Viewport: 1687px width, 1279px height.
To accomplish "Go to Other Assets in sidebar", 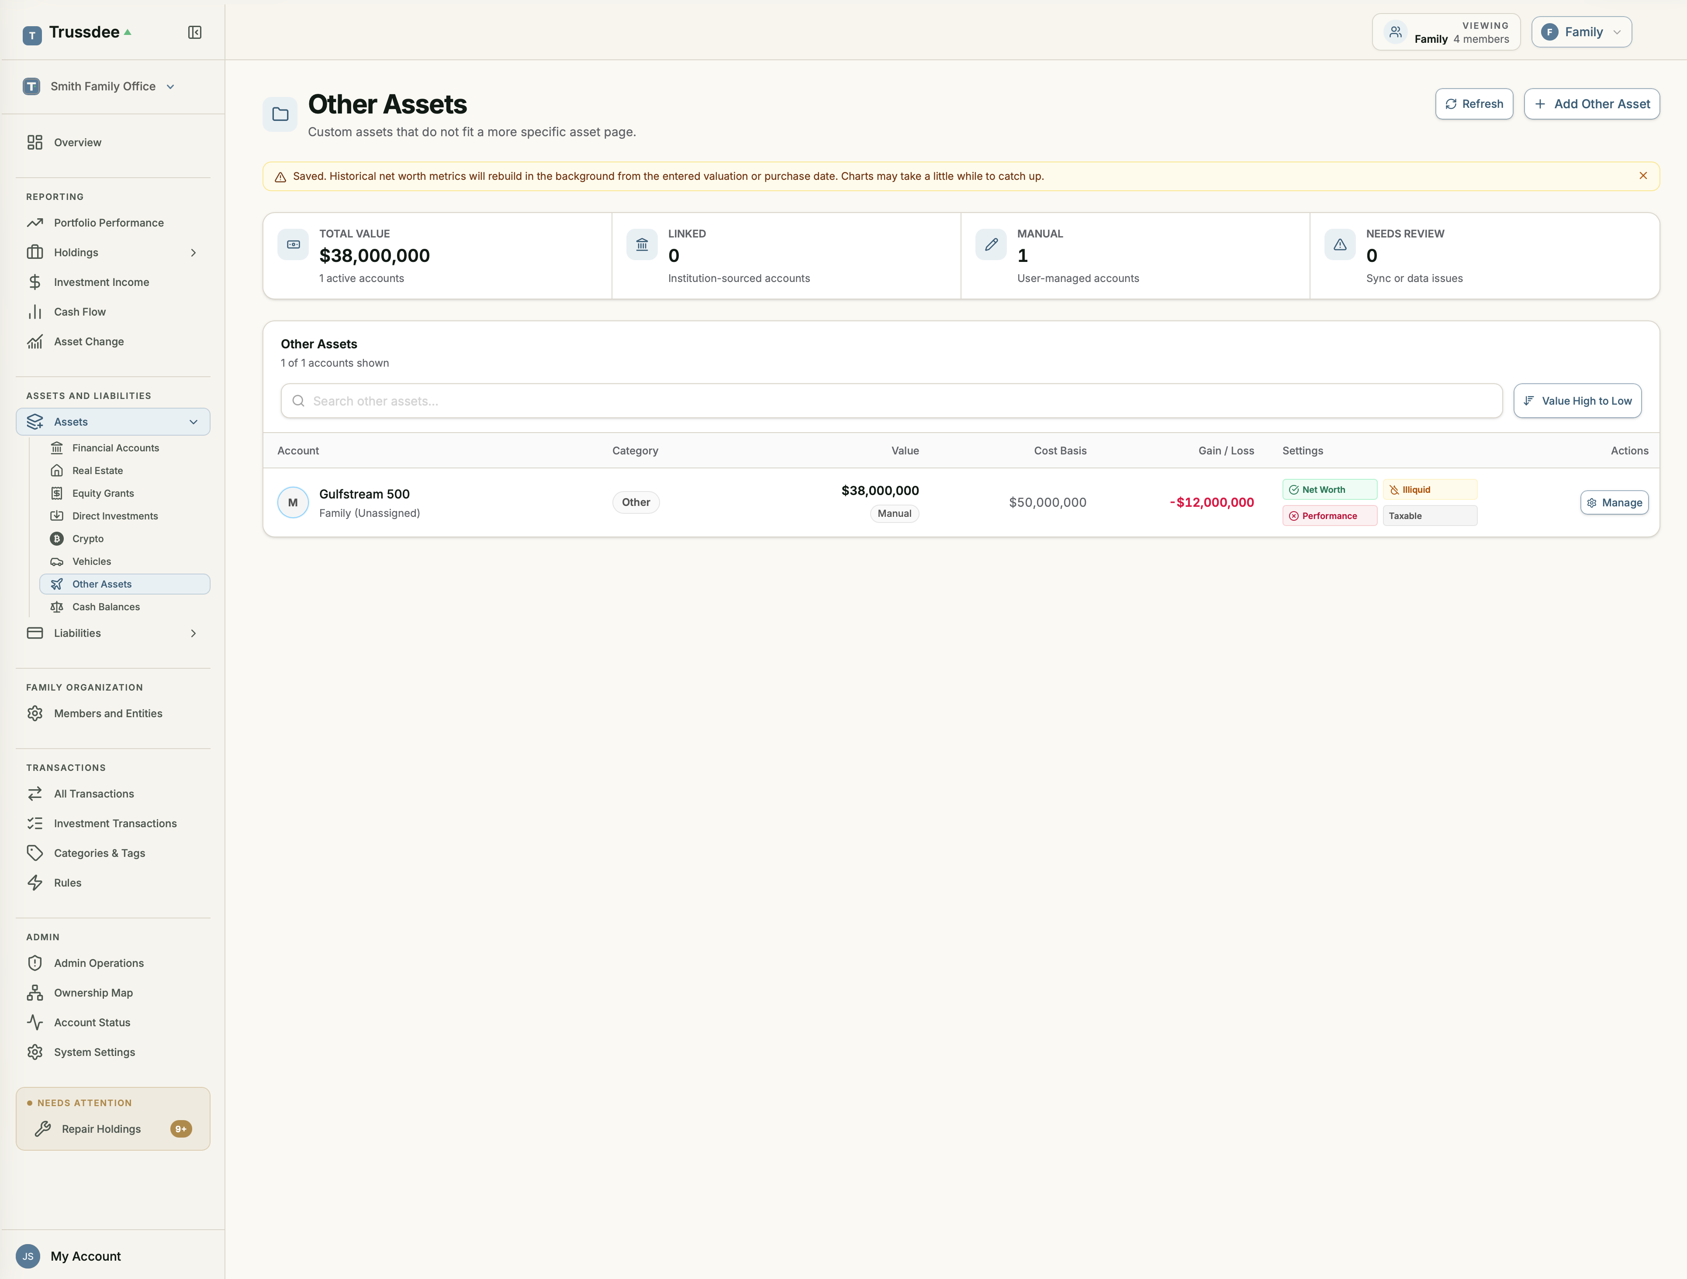I will (x=124, y=584).
